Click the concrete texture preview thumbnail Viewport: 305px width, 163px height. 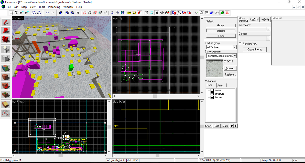(x=214, y=68)
